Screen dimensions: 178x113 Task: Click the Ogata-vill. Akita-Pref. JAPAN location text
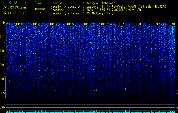tap(126, 6)
